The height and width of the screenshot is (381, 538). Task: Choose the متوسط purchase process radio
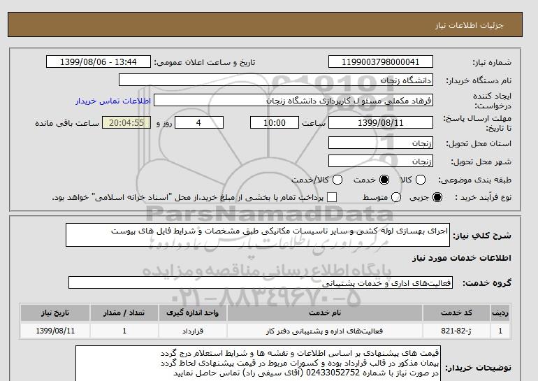point(396,197)
